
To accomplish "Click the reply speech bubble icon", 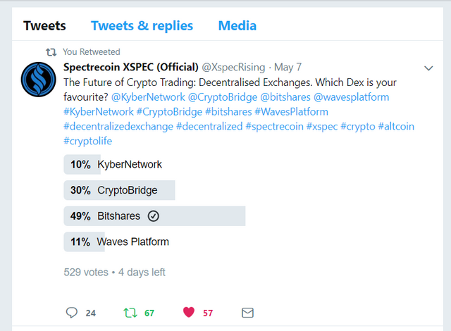I will (x=72, y=313).
